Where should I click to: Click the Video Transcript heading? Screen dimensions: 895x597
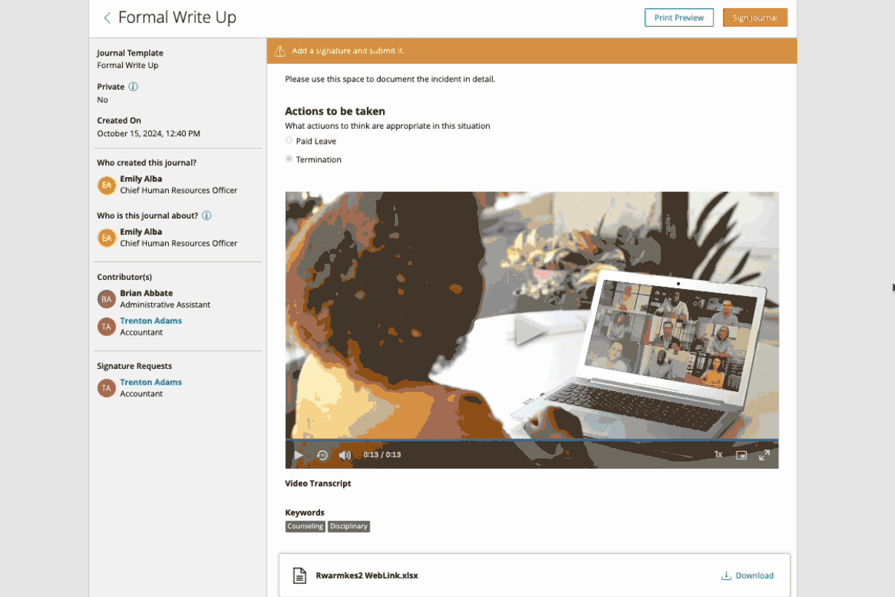pos(318,484)
